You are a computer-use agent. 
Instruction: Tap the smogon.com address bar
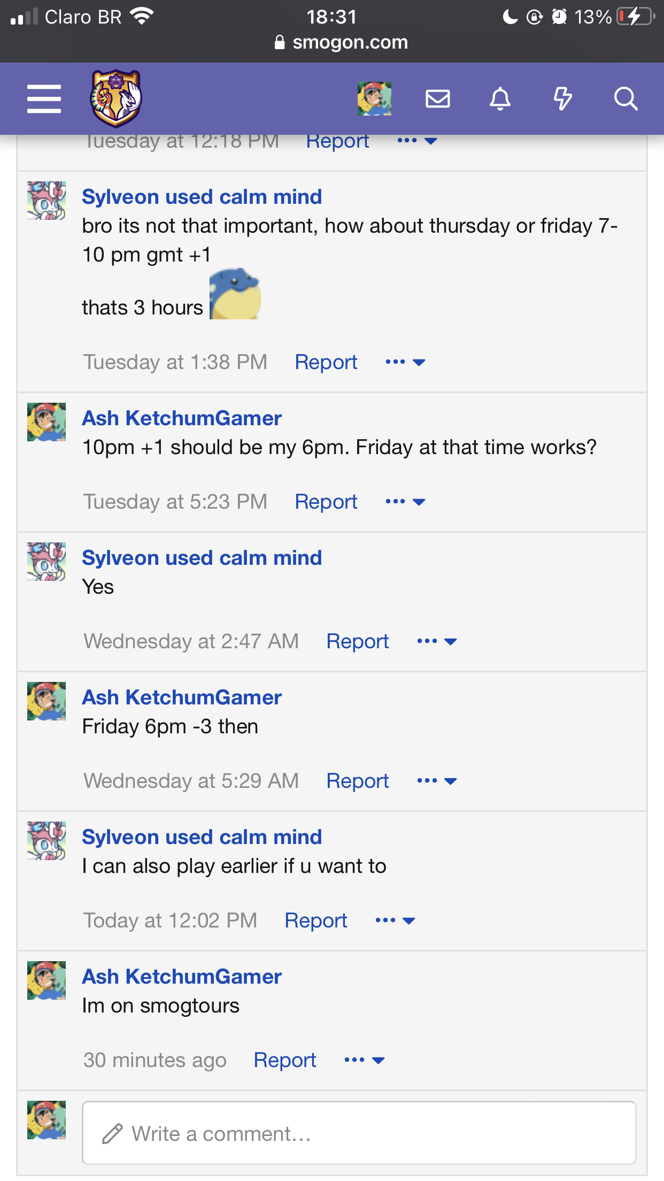(342, 42)
